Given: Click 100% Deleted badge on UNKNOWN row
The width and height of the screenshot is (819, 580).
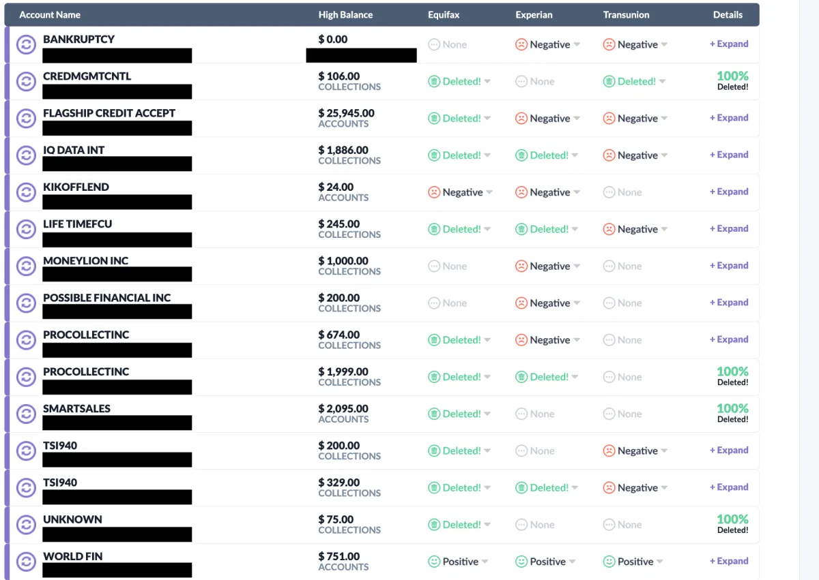Looking at the screenshot, I should click(x=732, y=523).
